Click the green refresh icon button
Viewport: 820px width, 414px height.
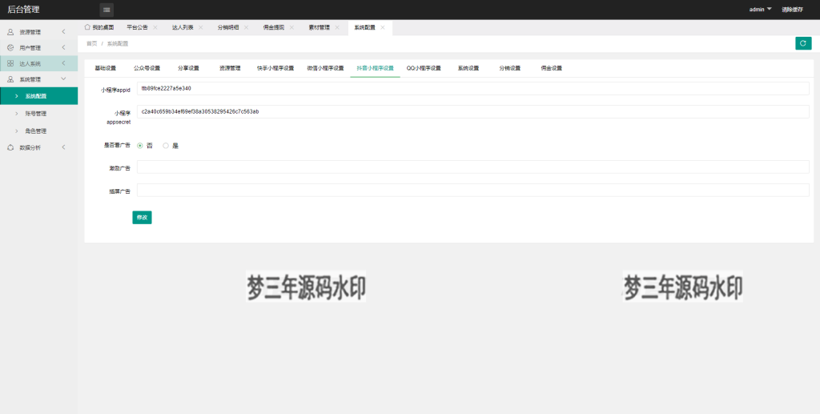pos(803,43)
